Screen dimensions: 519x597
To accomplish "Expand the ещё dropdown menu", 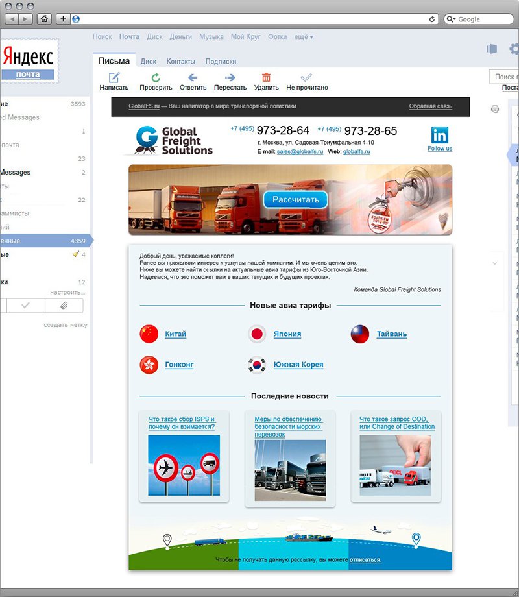I will (x=304, y=37).
